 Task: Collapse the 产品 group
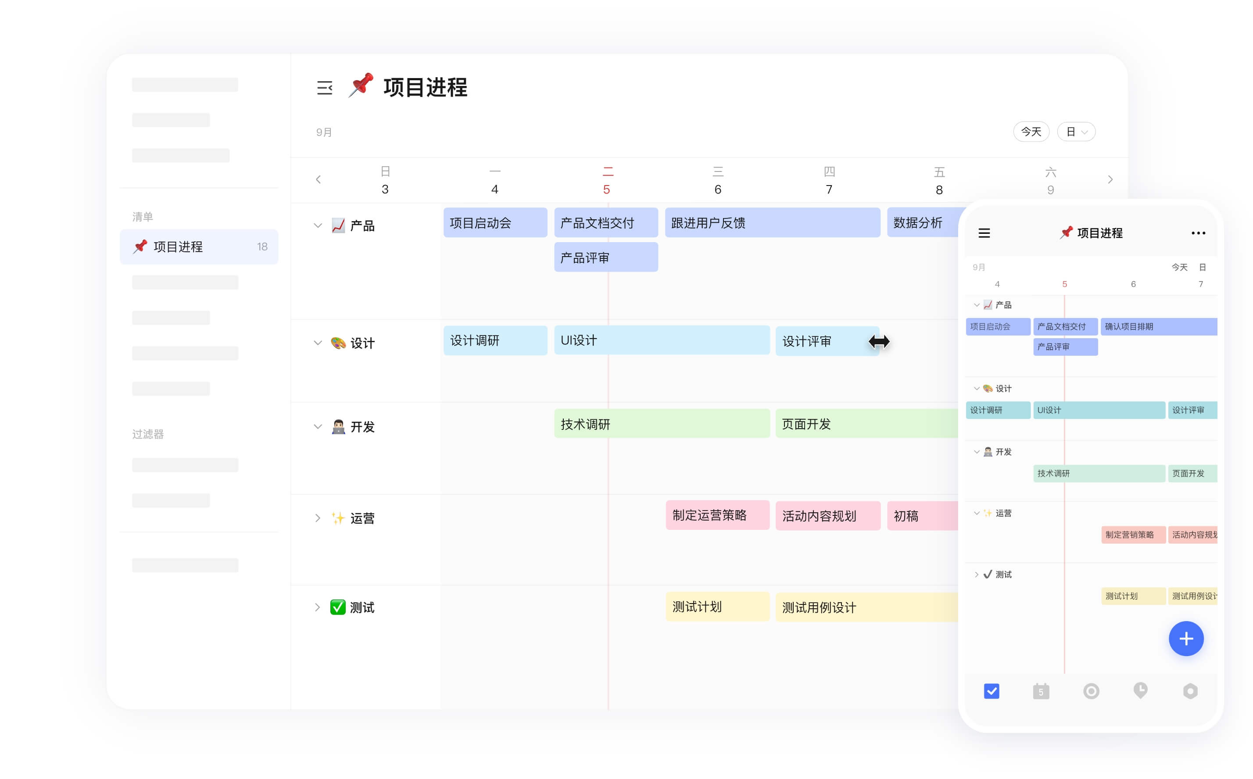point(317,225)
